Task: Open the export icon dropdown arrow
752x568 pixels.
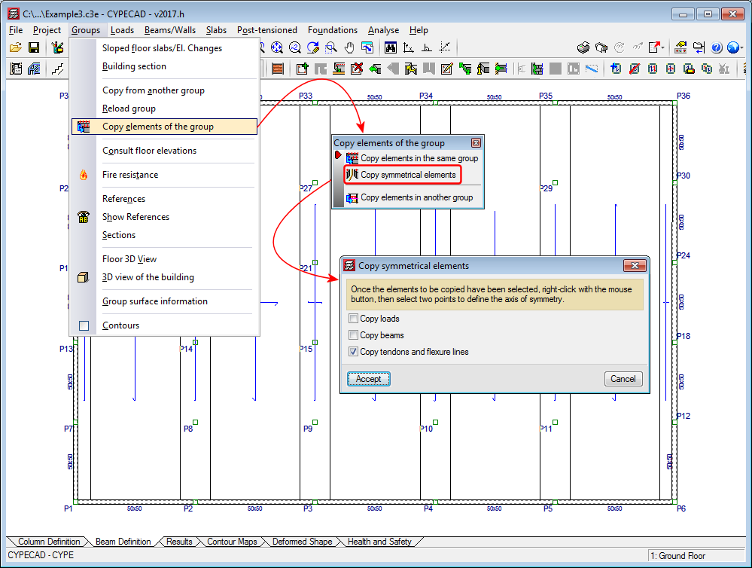Action: [x=665, y=47]
